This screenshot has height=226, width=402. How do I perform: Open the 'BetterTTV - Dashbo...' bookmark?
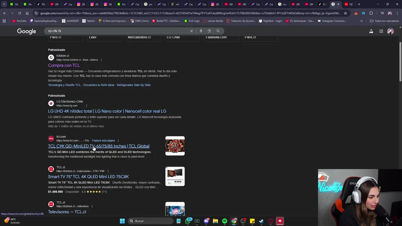point(166,21)
